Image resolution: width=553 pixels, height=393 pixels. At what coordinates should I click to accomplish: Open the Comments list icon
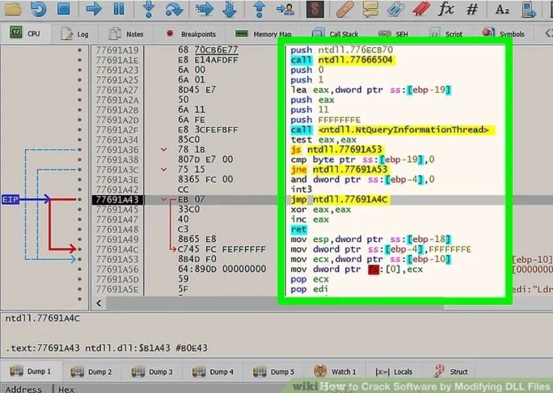tap(371, 9)
